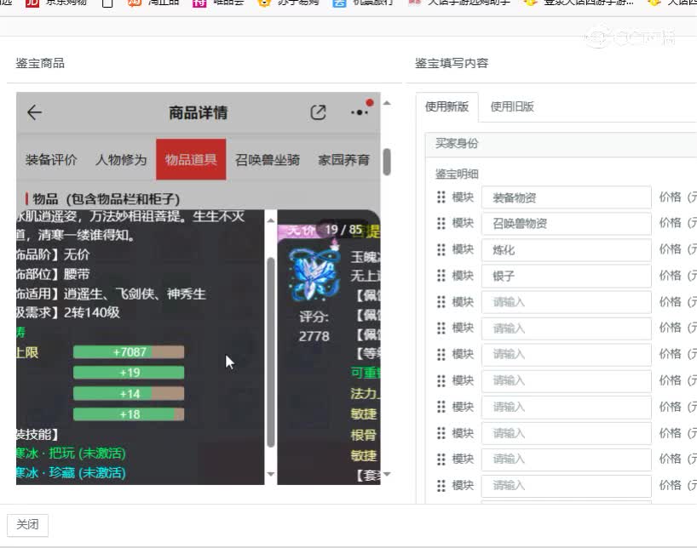This screenshot has height=548, width=697.
Task: Click 寒冰·把玩 (未激活) skill text
Action: pos(71,453)
